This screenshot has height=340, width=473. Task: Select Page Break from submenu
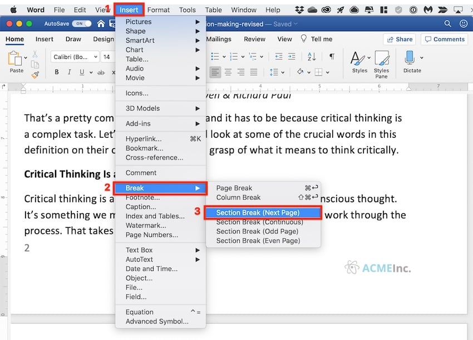click(263, 188)
